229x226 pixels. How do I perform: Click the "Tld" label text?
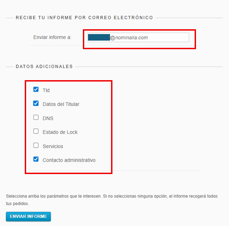pyautogui.click(x=46, y=90)
